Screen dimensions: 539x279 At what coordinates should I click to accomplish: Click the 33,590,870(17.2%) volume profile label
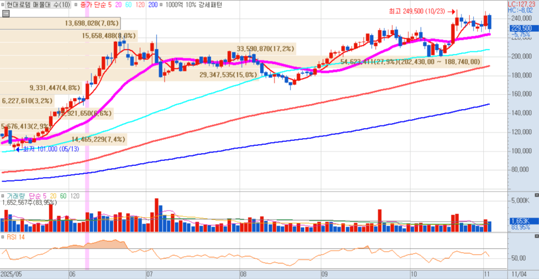(x=266, y=49)
